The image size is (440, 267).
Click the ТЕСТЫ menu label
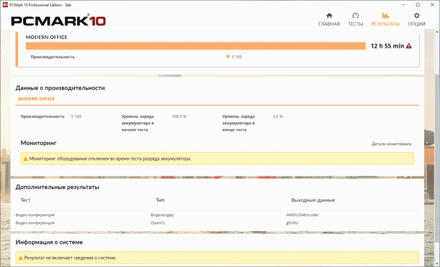pyautogui.click(x=355, y=24)
